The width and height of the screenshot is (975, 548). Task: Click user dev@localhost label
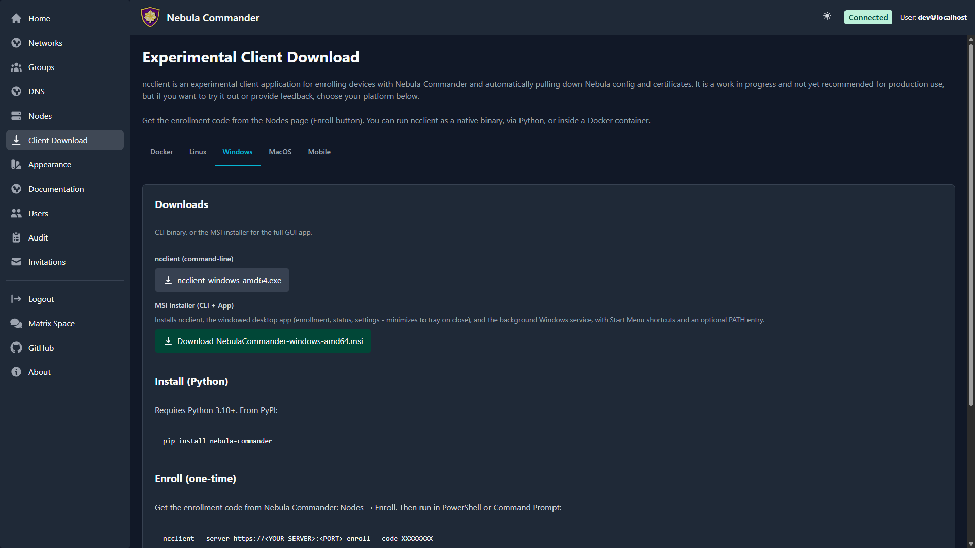(x=933, y=17)
